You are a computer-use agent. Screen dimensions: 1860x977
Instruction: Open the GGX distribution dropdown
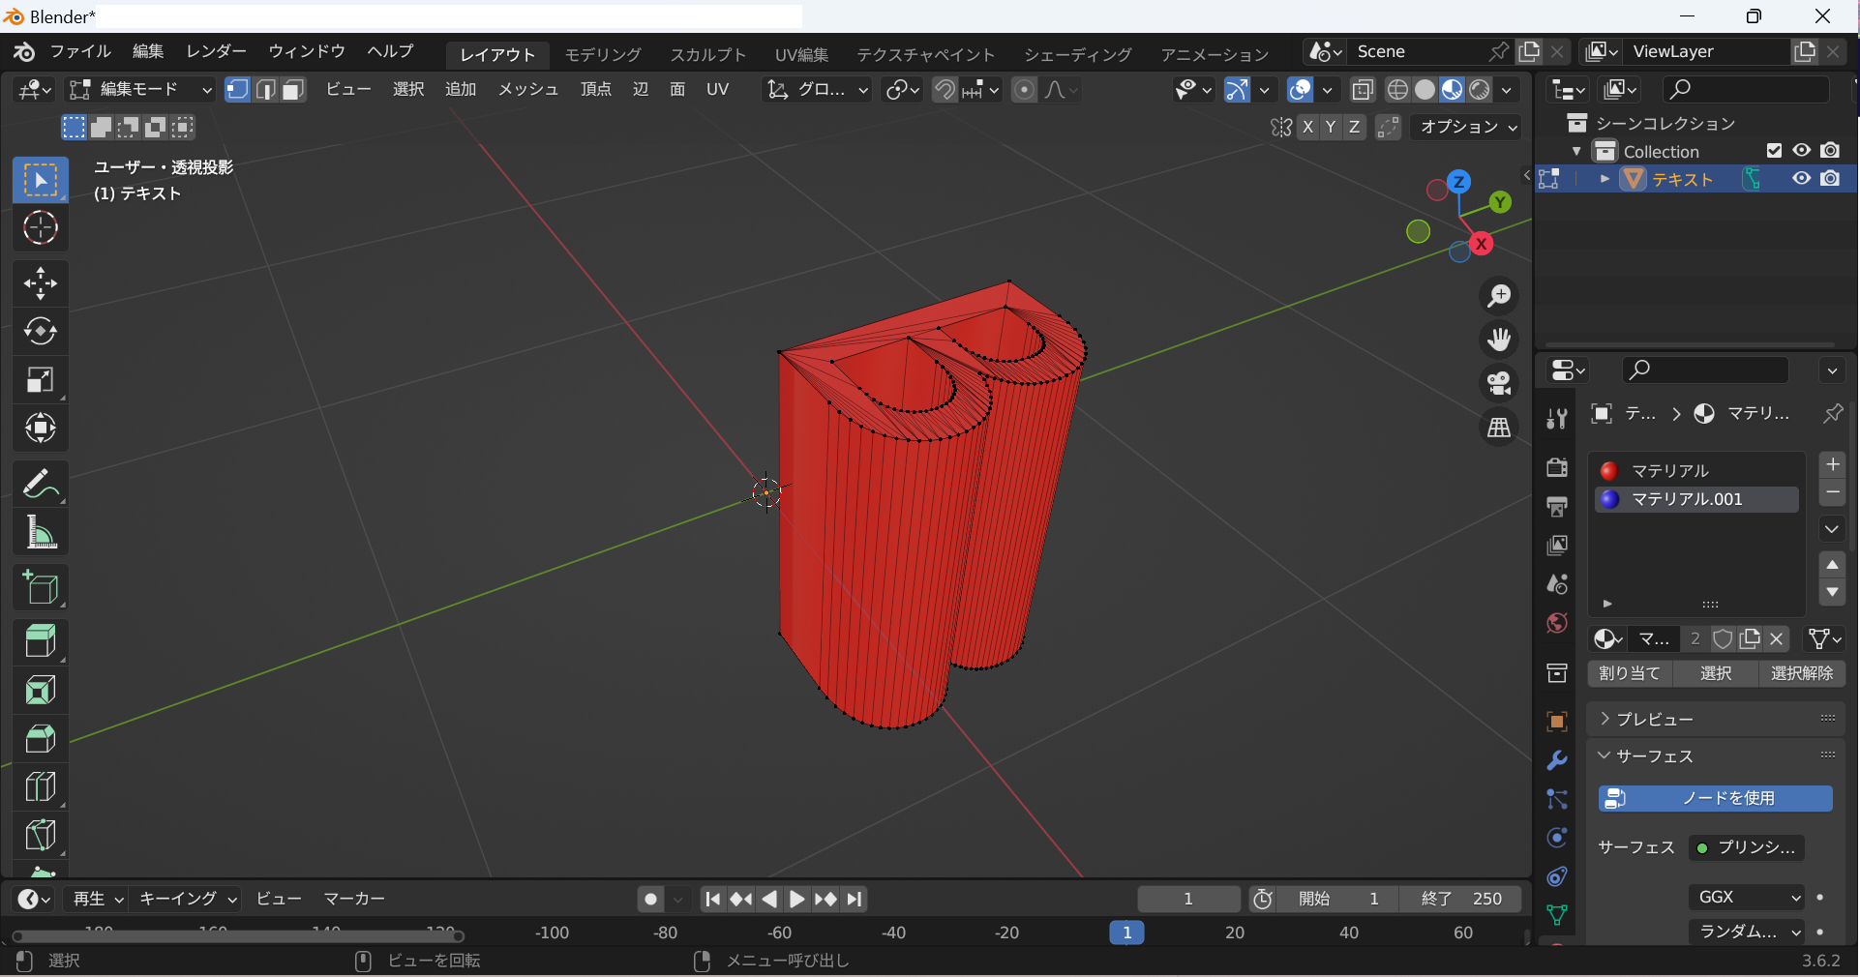[x=1748, y=897]
